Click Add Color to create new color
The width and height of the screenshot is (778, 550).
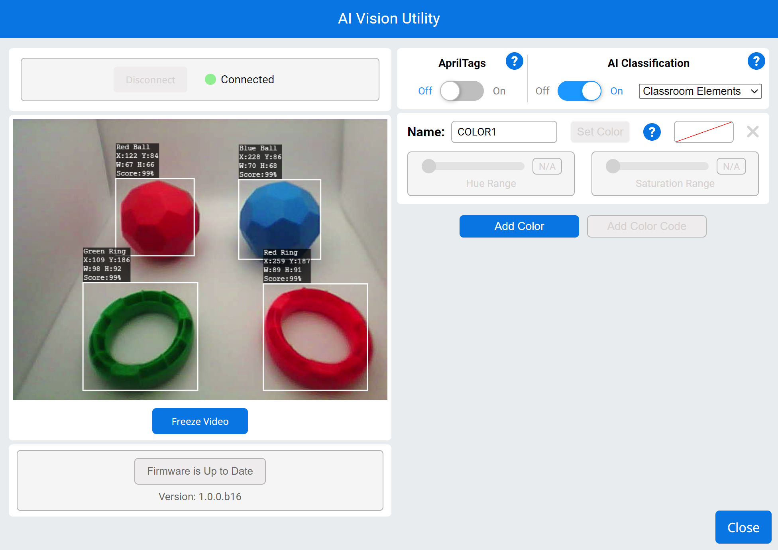tap(519, 226)
